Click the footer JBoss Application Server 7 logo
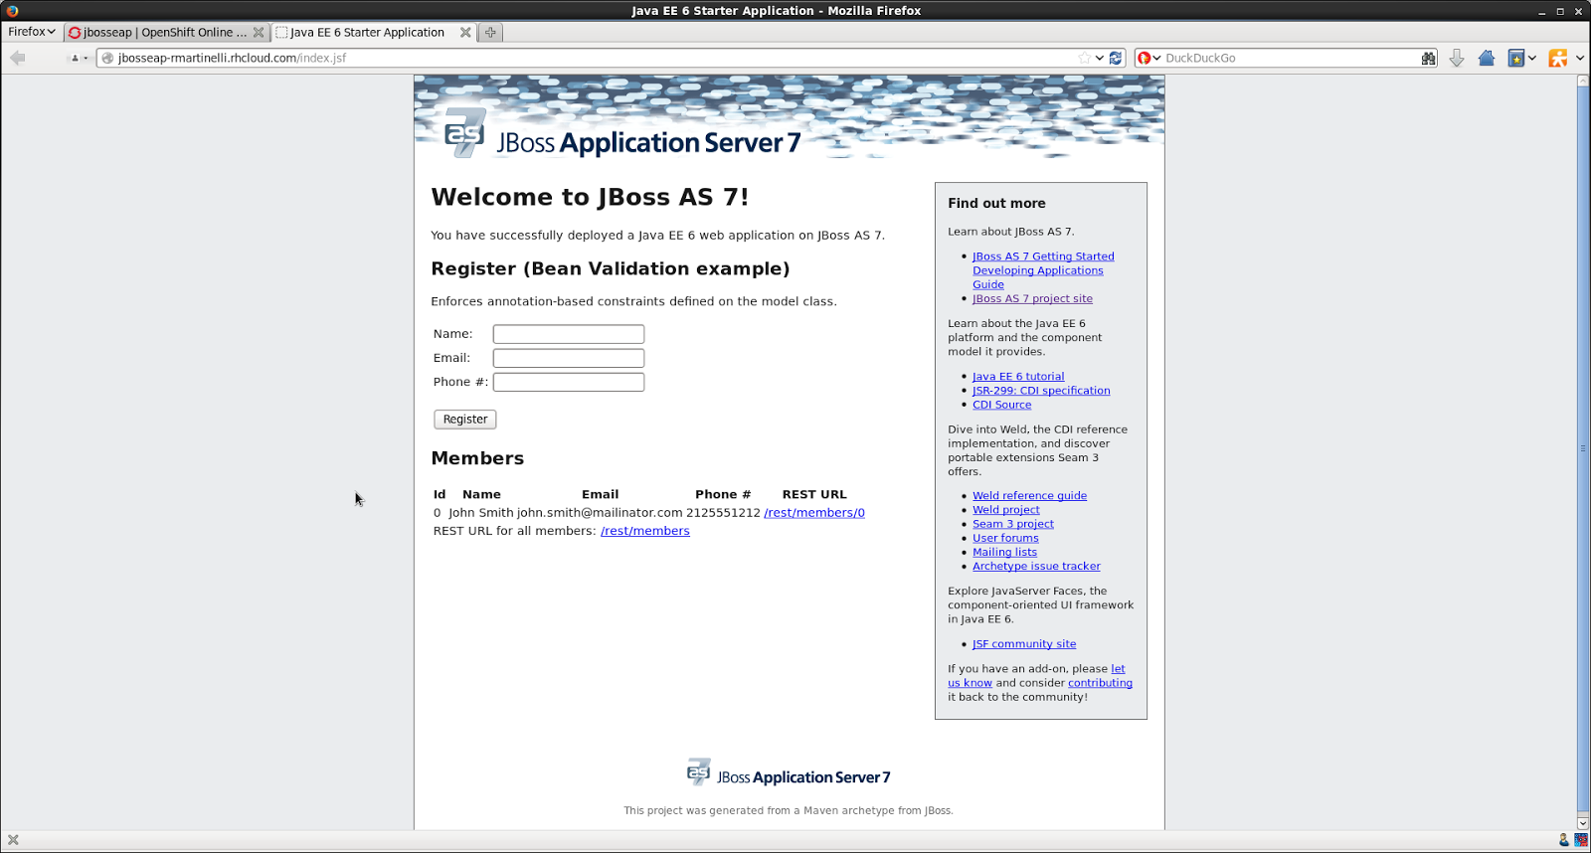The width and height of the screenshot is (1591, 853). coord(789,773)
